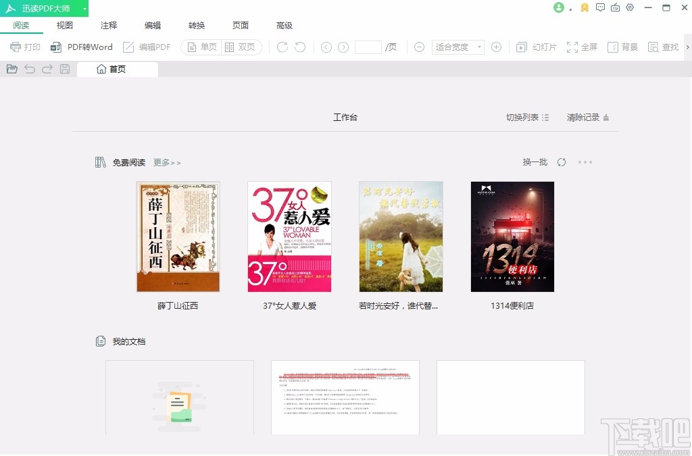Open the PDF转Word conversion tool
This screenshot has height=456, width=692.
click(x=82, y=47)
